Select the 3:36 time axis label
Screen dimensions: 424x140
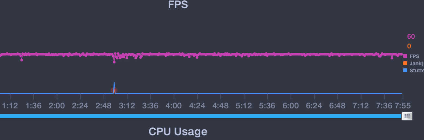(150, 106)
